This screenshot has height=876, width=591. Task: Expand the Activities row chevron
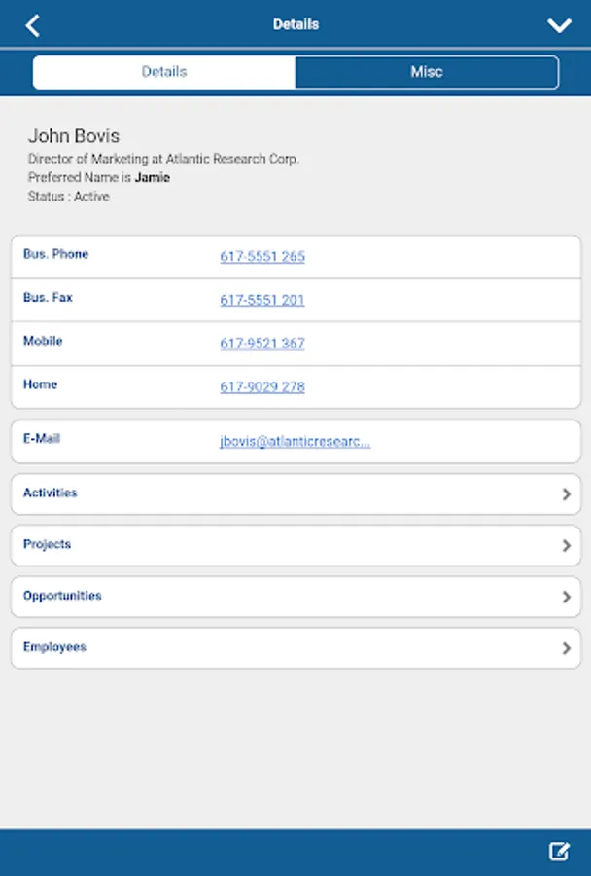coord(567,494)
